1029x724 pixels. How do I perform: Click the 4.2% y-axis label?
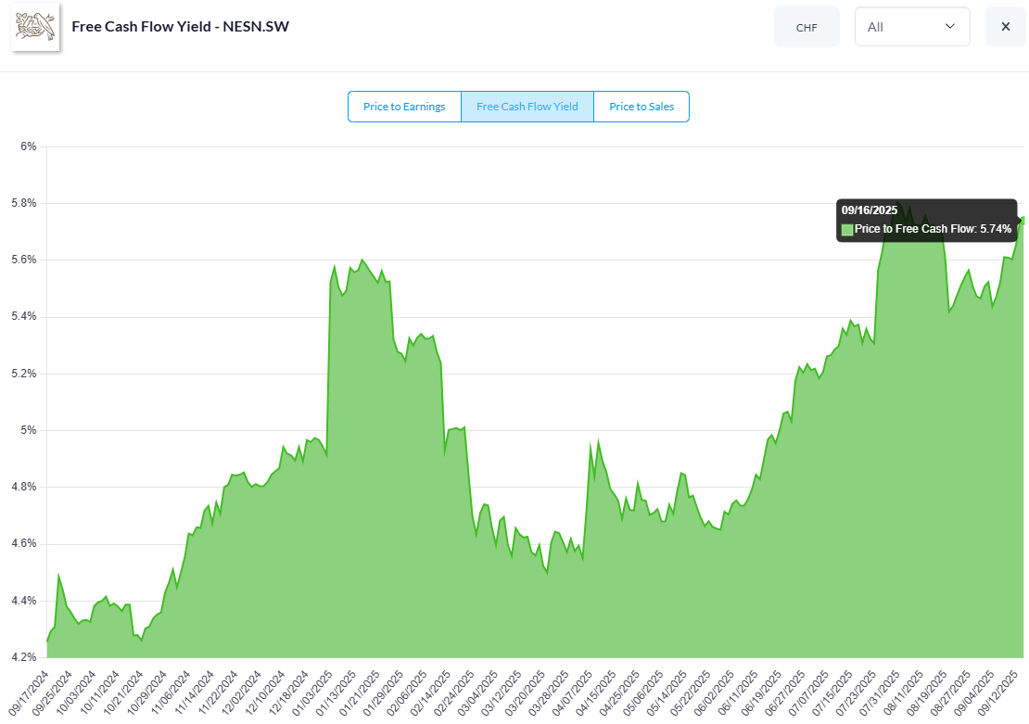(23, 657)
